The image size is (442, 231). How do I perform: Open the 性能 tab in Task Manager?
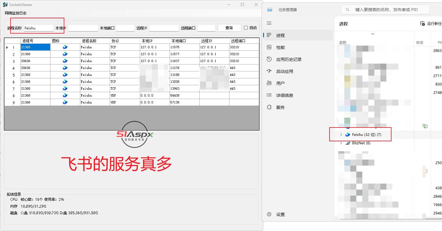click(x=298, y=47)
